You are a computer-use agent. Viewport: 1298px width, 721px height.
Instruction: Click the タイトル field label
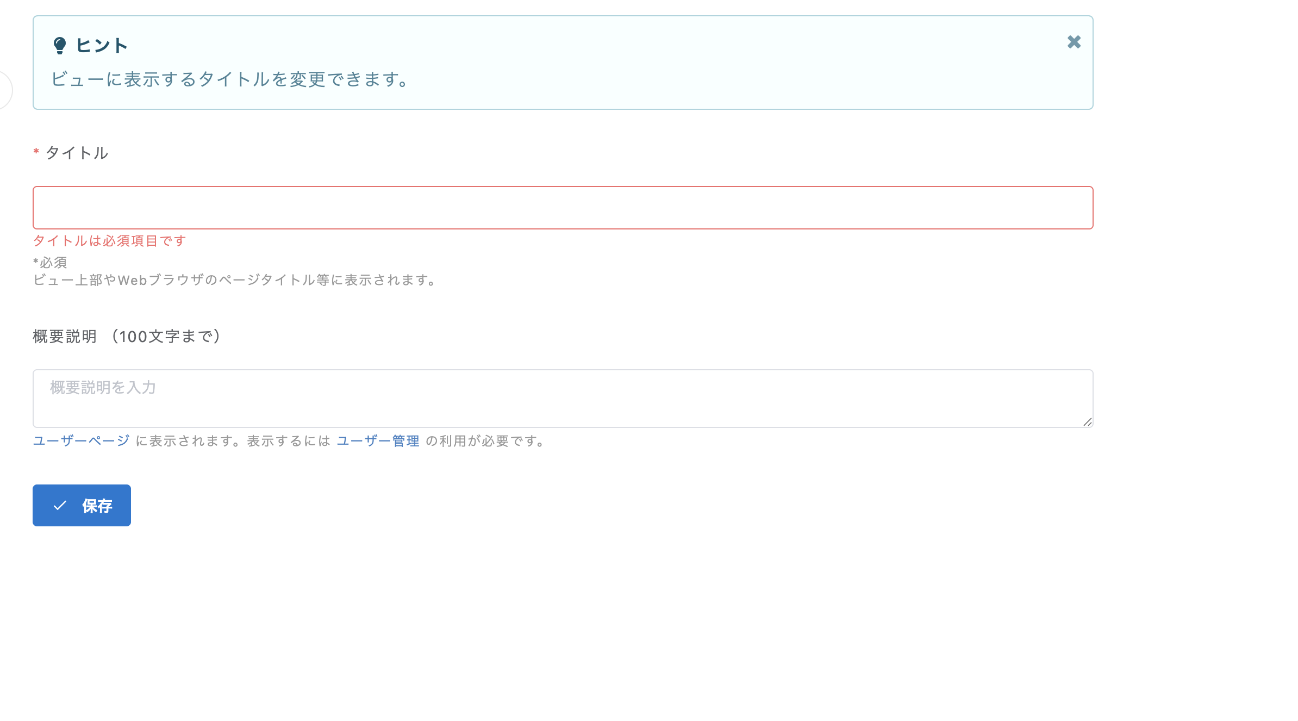coord(77,153)
